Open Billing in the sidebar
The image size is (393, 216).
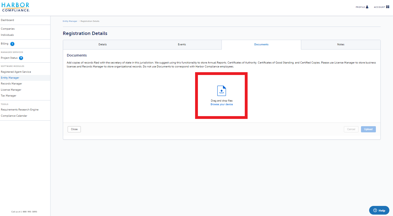[4, 44]
